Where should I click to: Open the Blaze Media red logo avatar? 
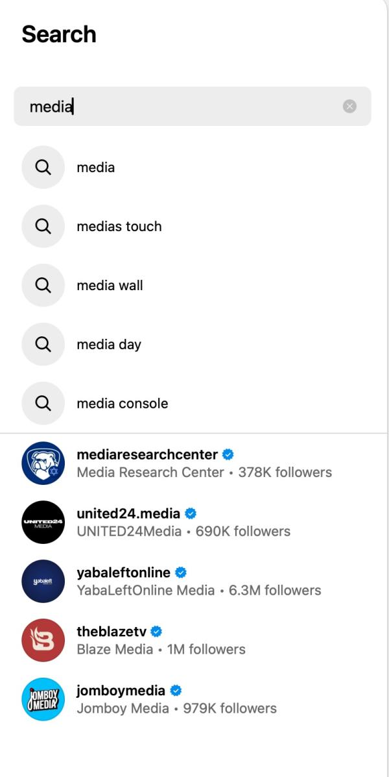pos(43,640)
